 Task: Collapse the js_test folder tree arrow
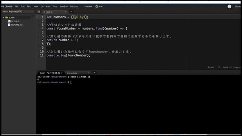3,17
